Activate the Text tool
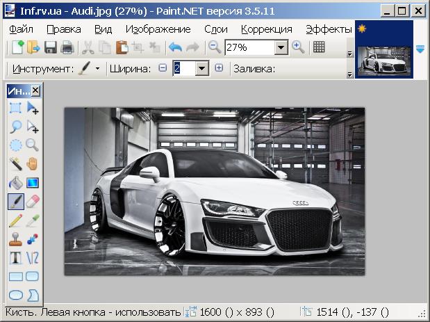The height and width of the screenshot is (322, 430). [15, 259]
